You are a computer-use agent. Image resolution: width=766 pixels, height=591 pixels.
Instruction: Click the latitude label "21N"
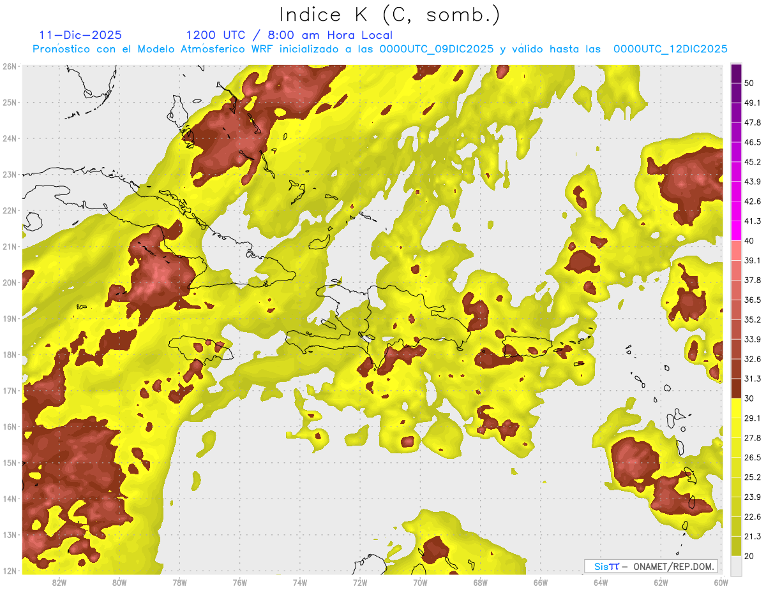tap(10, 247)
